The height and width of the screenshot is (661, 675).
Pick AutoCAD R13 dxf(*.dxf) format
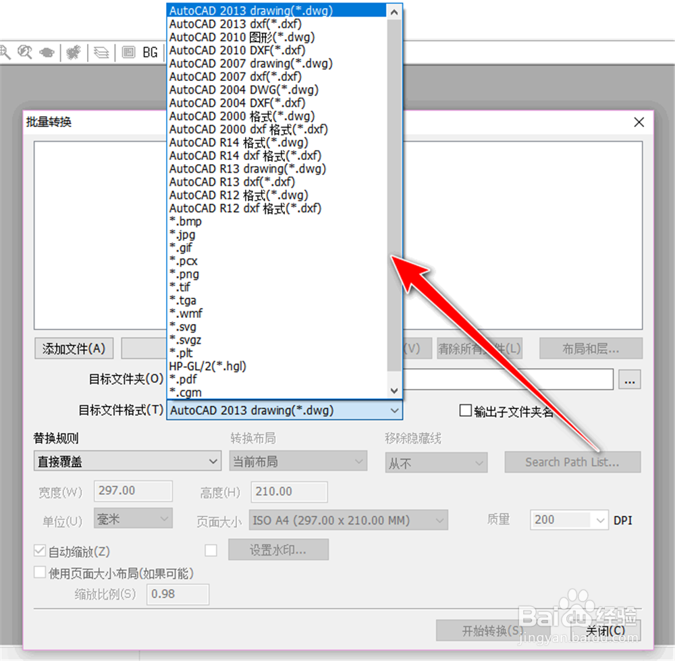276,182
